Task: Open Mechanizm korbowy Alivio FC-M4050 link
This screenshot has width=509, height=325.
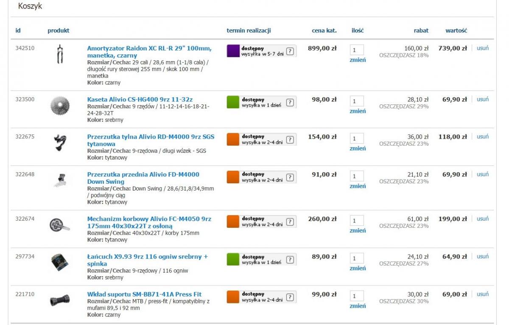Action: [149, 222]
